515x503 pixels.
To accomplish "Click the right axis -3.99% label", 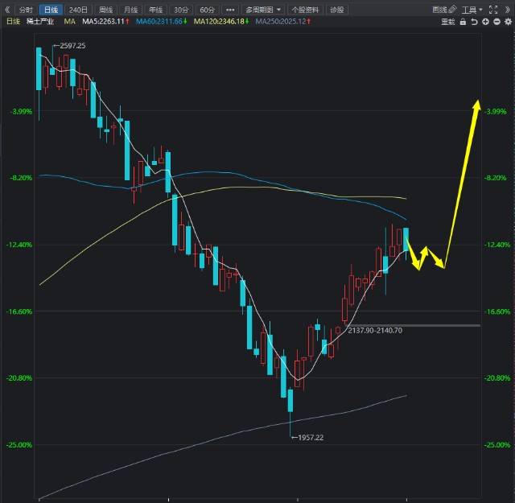I will (496, 112).
